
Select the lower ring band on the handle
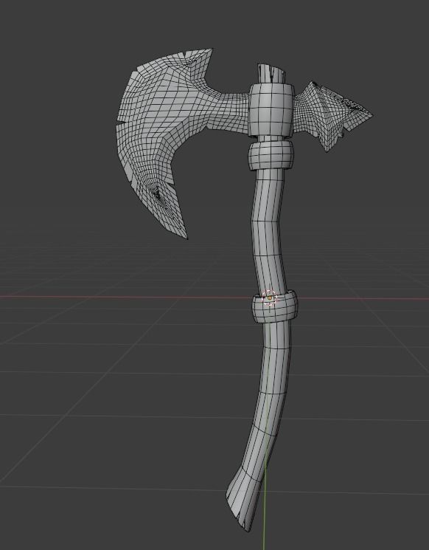(275, 306)
